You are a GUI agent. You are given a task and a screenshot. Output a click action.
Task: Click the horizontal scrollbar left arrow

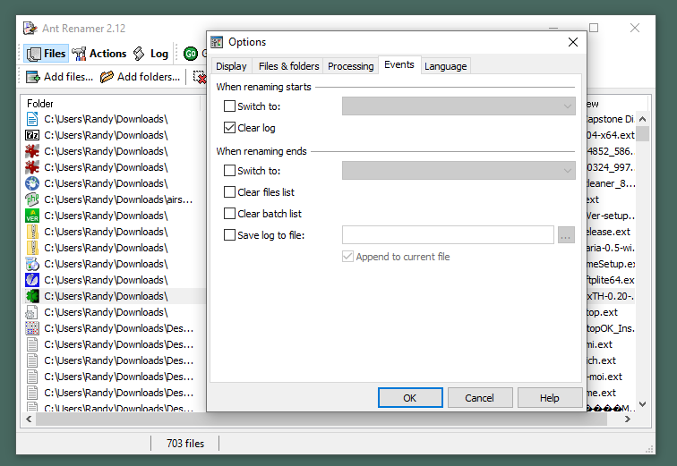click(29, 419)
